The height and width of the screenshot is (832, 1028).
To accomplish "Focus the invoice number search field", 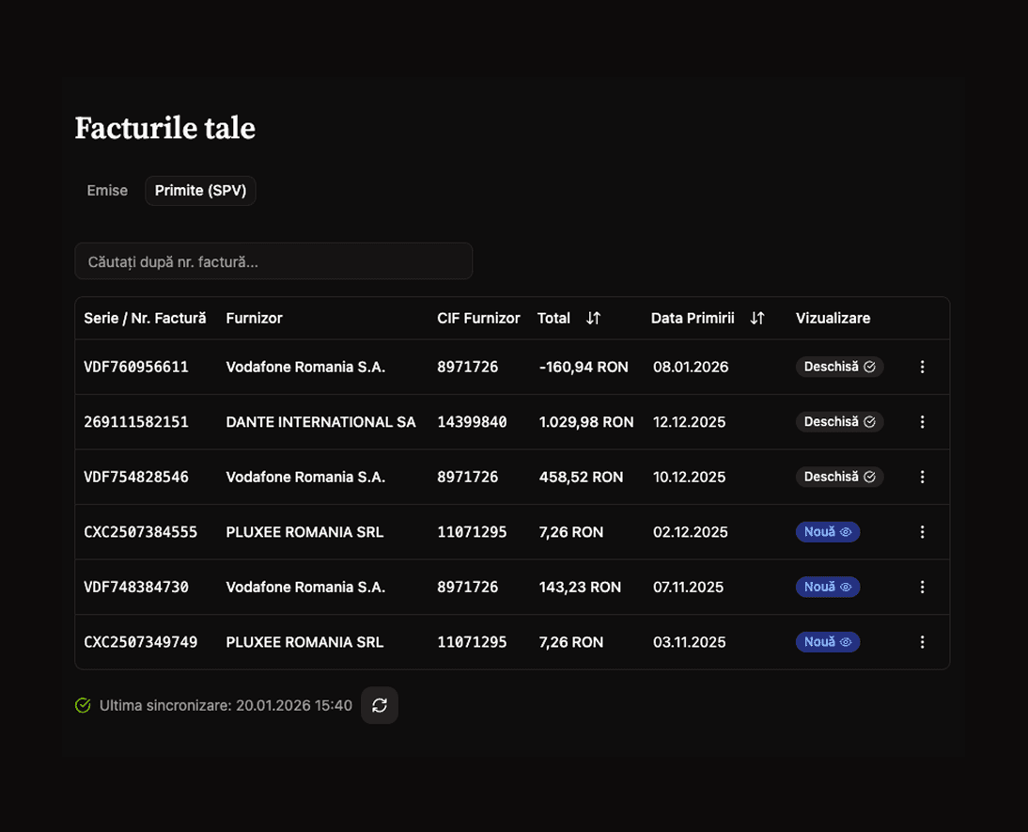I will tap(273, 261).
